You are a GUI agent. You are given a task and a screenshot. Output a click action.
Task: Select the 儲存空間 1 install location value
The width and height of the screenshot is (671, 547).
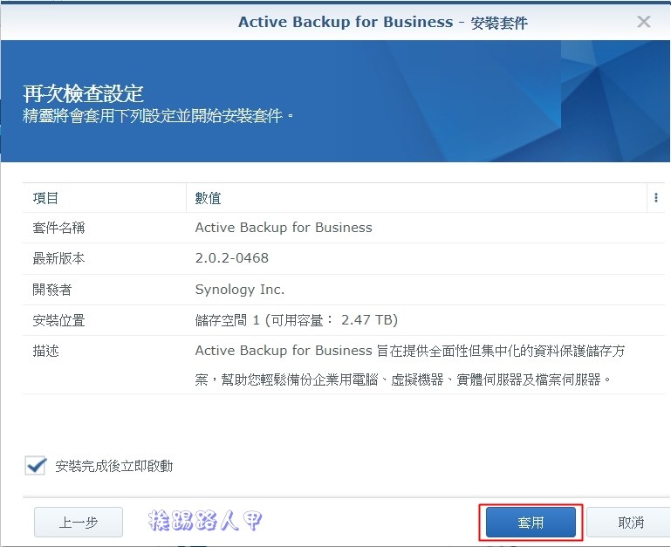coord(296,320)
